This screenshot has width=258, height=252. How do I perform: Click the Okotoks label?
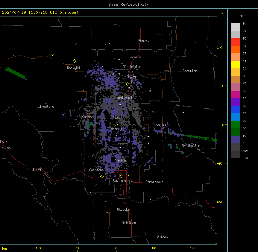point(123,210)
